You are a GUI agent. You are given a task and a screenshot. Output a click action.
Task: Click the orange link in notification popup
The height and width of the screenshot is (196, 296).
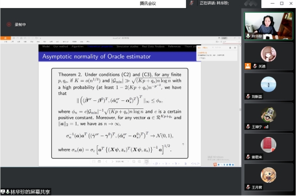[x=202, y=53]
